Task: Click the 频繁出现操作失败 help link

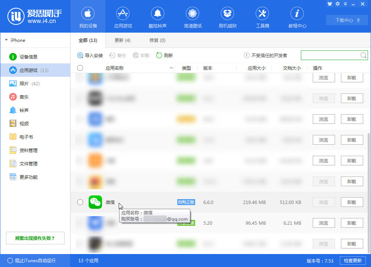Action: pyautogui.click(x=35, y=238)
